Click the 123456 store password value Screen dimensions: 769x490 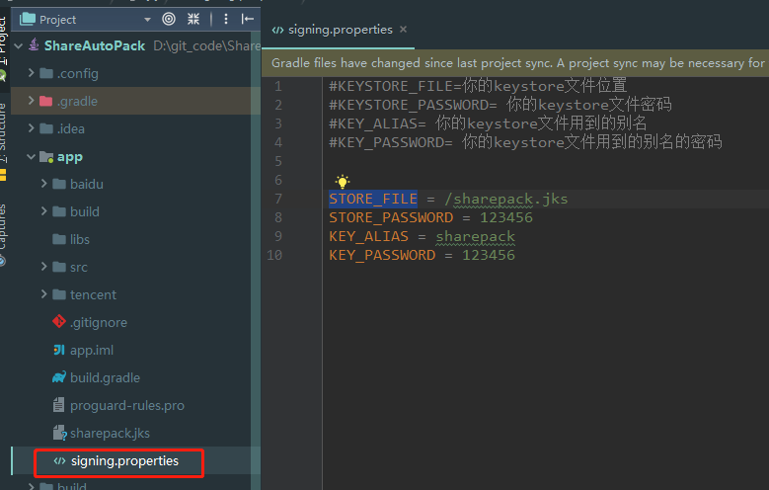tap(506, 217)
